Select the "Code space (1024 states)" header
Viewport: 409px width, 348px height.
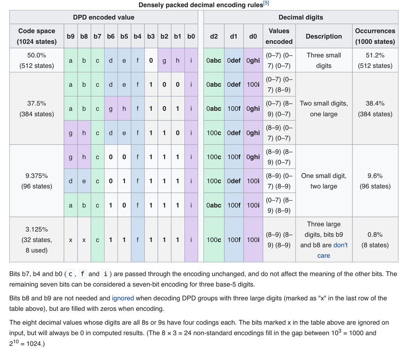36,36
